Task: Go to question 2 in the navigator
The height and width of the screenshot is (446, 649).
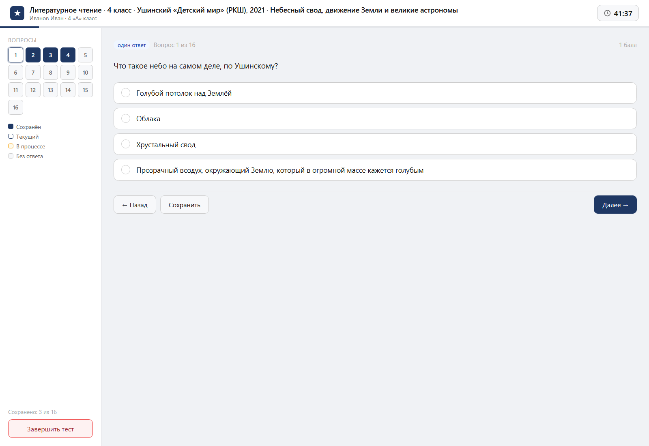Action: click(33, 55)
